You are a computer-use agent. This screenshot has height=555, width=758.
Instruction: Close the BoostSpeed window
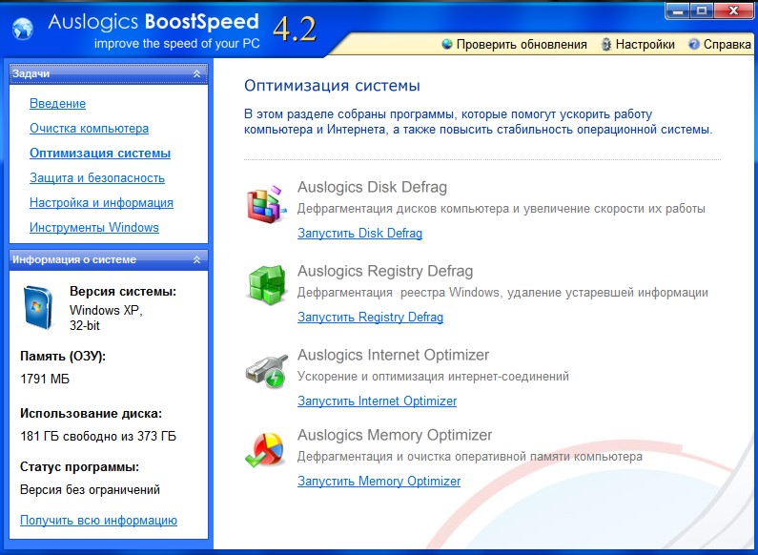pyautogui.click(x=734, y=10)
